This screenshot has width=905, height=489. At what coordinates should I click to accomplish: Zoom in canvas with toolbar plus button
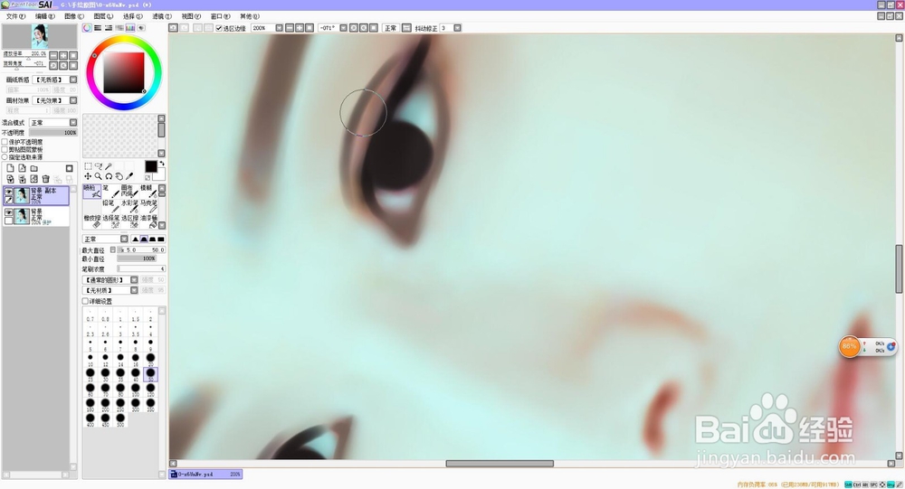(x=300, y=28)
